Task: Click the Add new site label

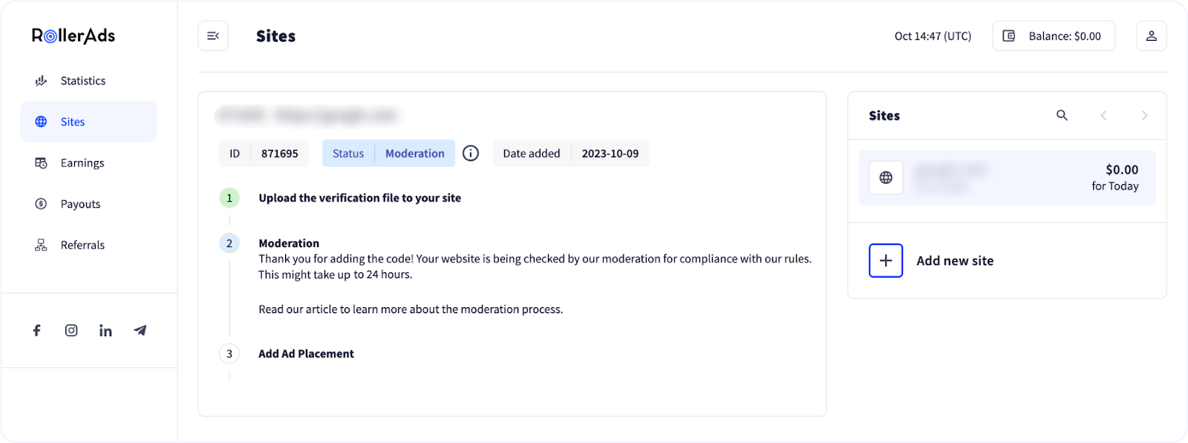Action: coord(955,260)
